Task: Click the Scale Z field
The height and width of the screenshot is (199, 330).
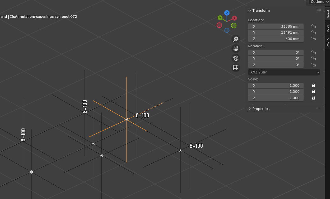Action: point(276,98)
